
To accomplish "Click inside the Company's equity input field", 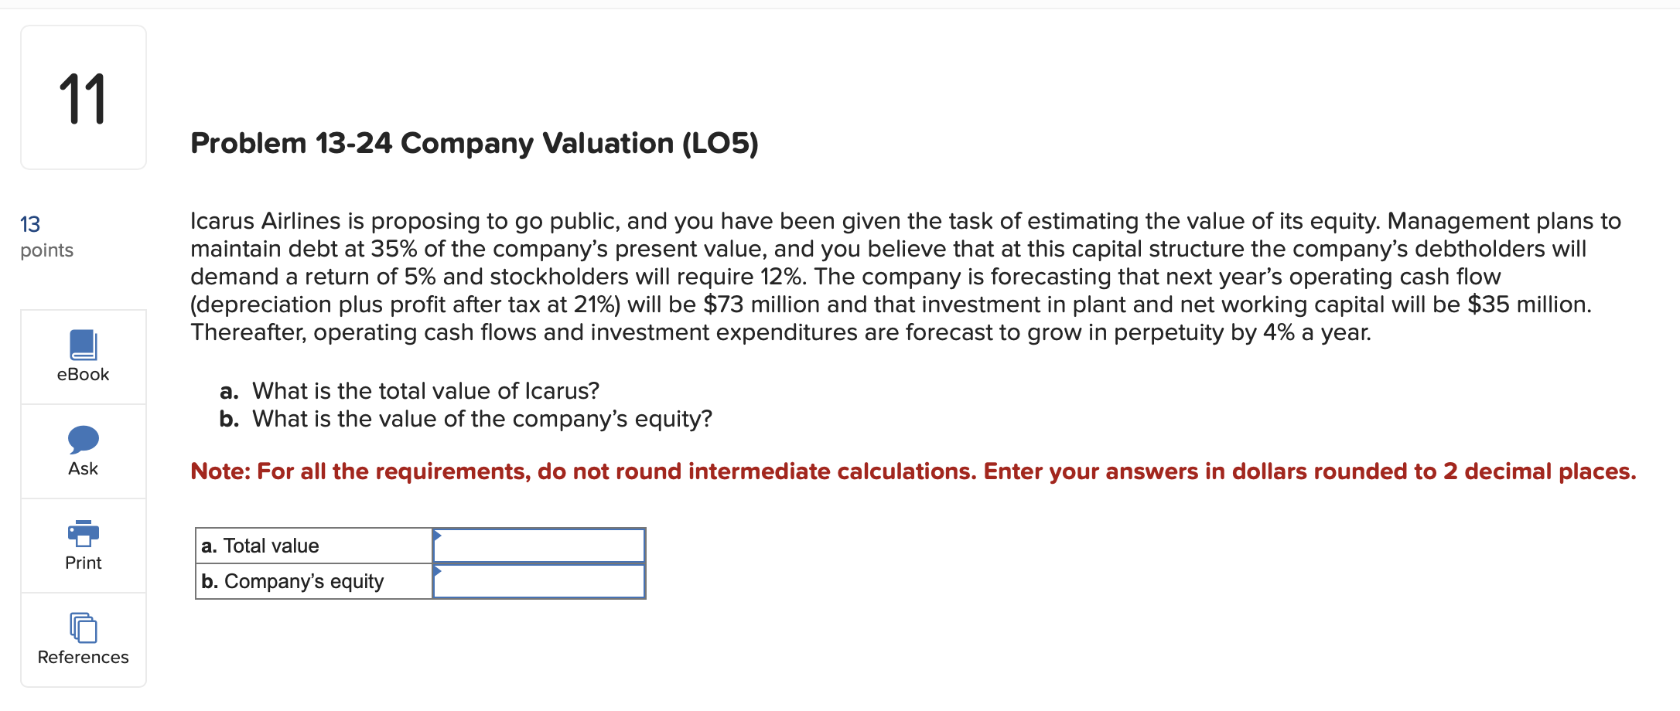I will click(x=539, y=580).
